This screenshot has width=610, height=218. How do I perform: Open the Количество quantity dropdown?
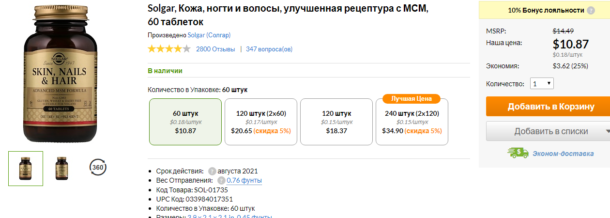pyautogui.click(x=542, y=84)
